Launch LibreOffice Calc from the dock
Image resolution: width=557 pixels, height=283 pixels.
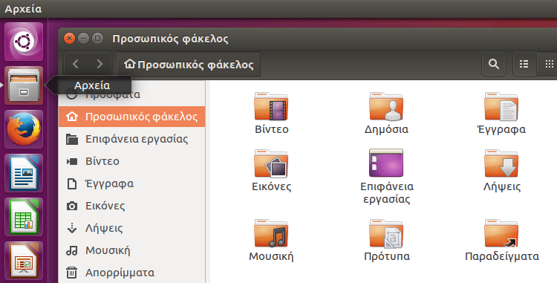tap(24, 217)
